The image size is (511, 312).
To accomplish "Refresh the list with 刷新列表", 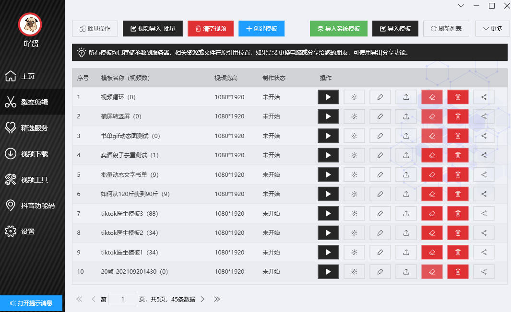I will click(446, 29).
